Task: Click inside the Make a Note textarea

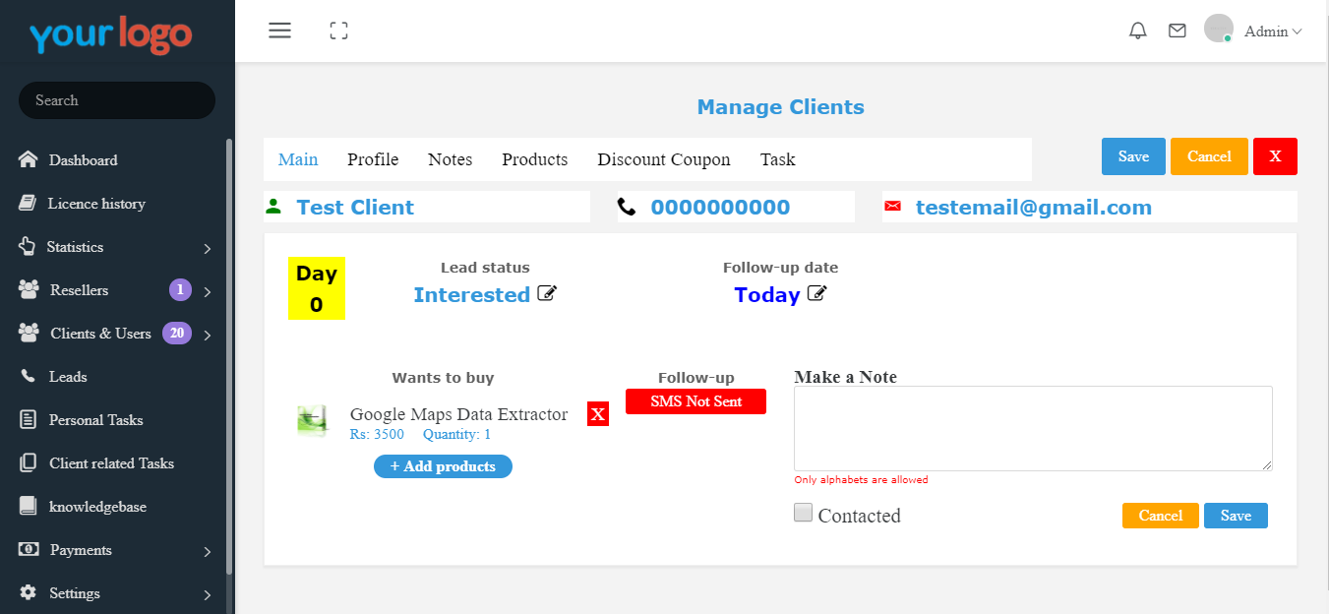Action: 1033,428
